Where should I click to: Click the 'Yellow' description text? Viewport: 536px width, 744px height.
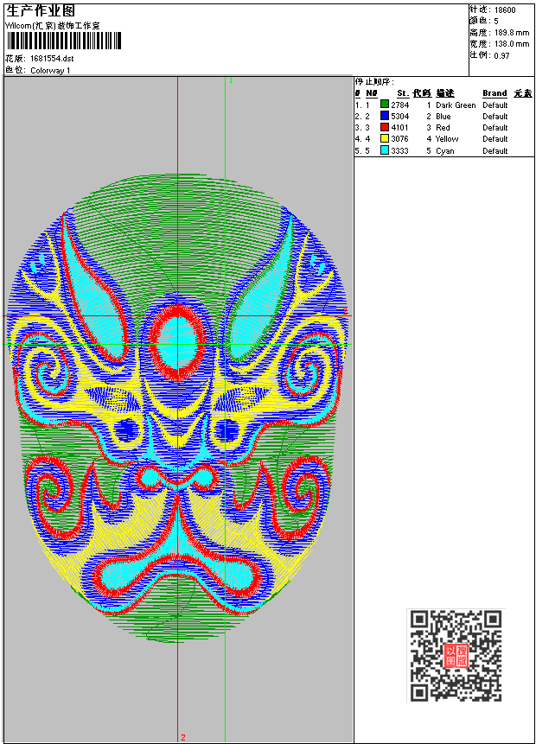point(447,139)
